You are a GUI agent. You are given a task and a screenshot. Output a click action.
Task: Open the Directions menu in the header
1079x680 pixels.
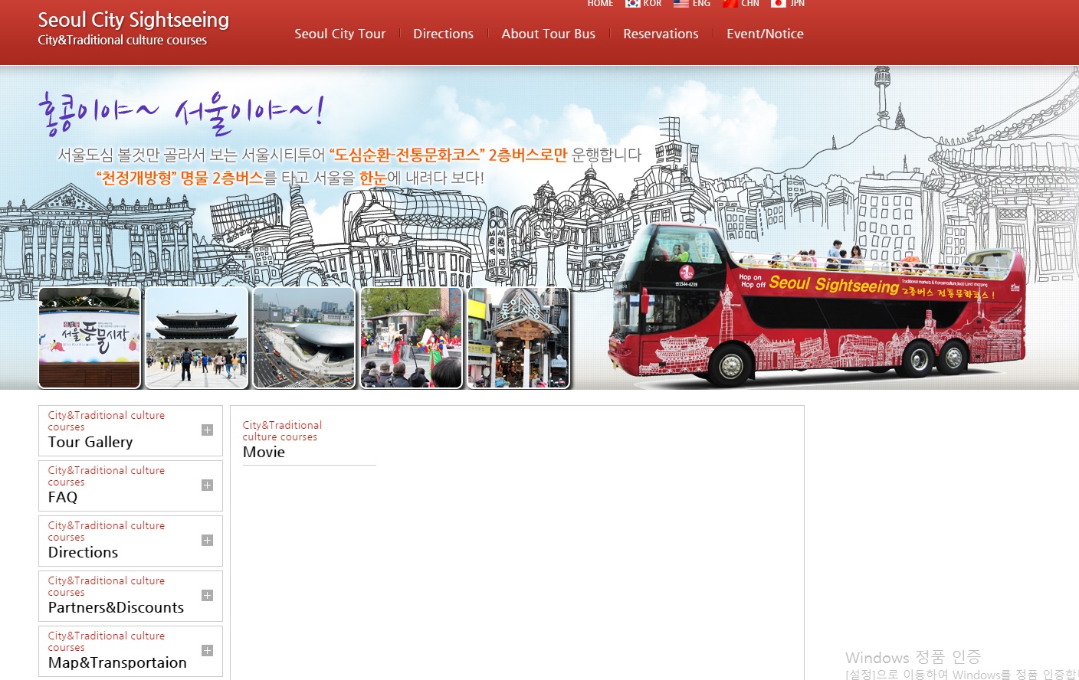point(443,34)
